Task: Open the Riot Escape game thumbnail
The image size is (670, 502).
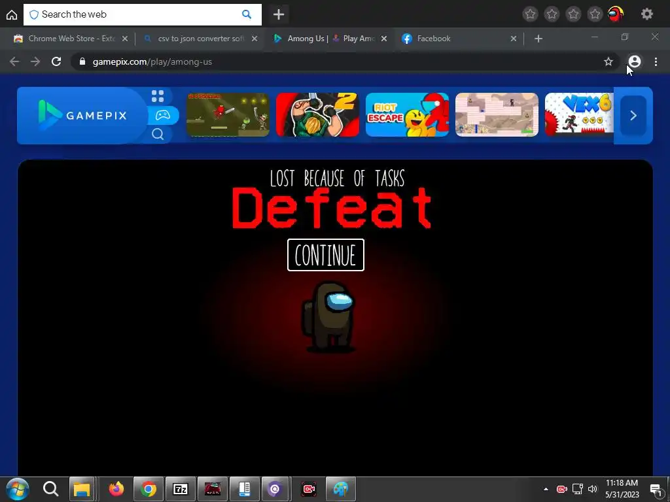Action: 407,115
